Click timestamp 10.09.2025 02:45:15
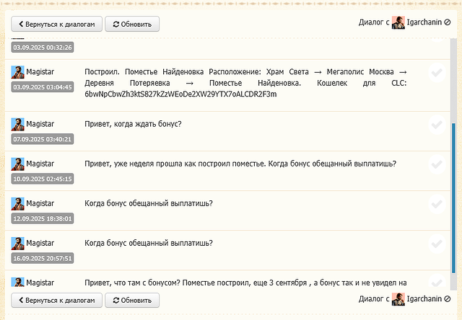Viewport: 462px width, 320px height. pyautogui.click(x=43, y=179)
